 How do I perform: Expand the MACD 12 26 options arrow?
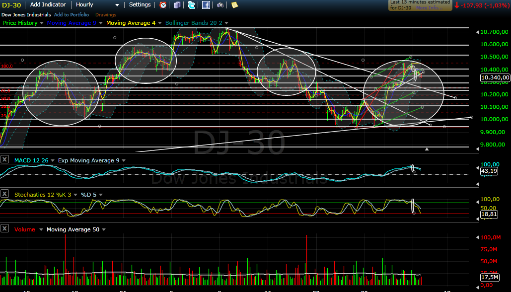pos(53,161)
